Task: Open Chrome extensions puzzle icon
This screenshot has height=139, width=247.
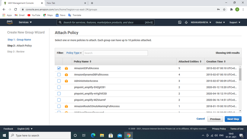Action: 231,9
